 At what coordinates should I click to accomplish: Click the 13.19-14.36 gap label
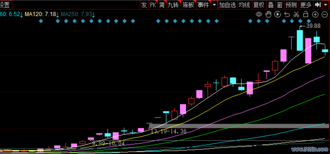[169, 132]
